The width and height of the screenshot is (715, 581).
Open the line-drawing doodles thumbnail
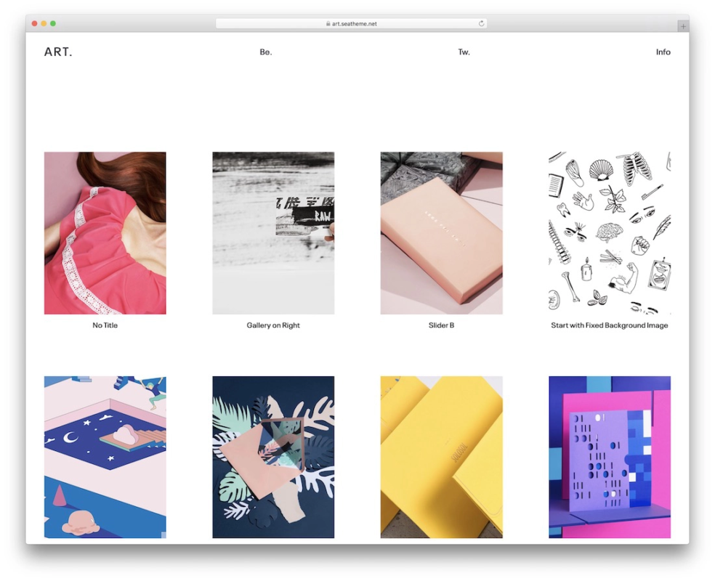pyautogui.click(x=610, y=233)
